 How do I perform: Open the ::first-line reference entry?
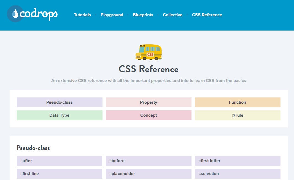tap(60, 174)
